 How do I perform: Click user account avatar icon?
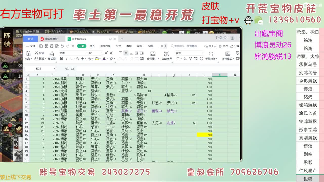[x=232, y=38]
